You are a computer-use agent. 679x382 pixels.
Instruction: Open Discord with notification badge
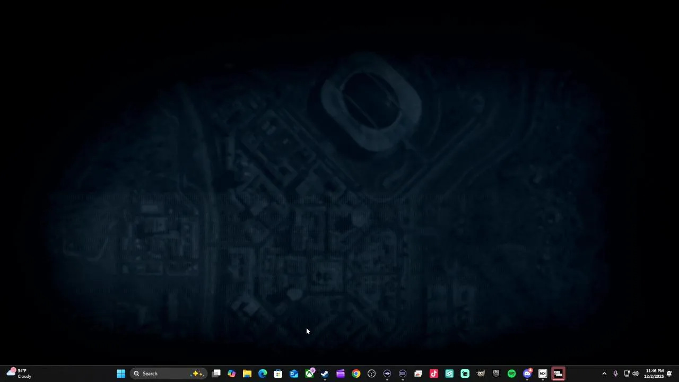point(527,374)
